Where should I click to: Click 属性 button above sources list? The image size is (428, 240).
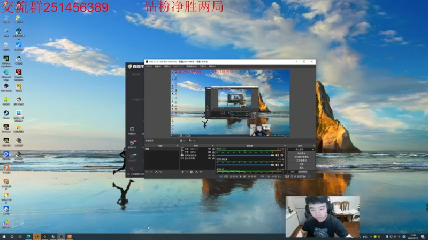pyautogui.click(x=183, y=141)
